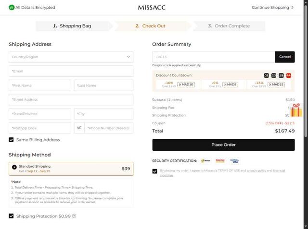This screenshot has width=308, height=229.
Task: Open Shipping Protection help question mark
Action: [x=74, y=216]
